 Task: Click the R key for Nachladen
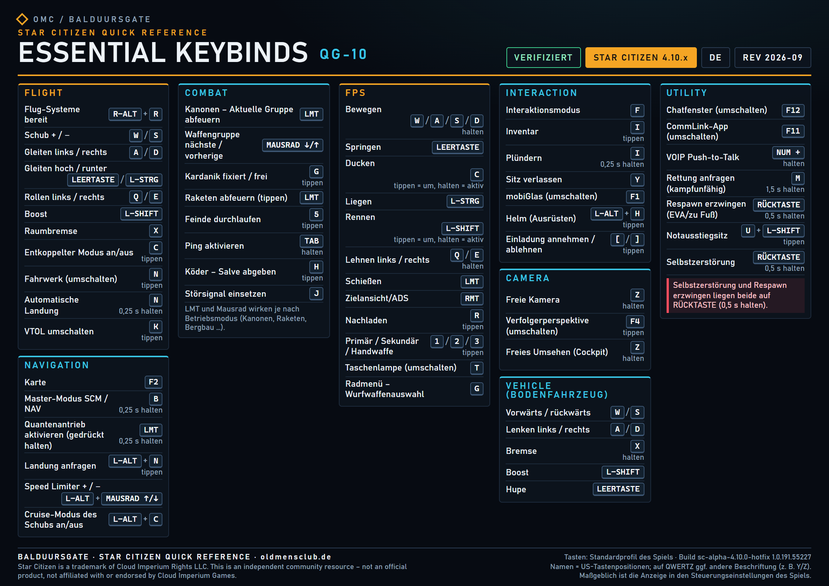(477, 316)
